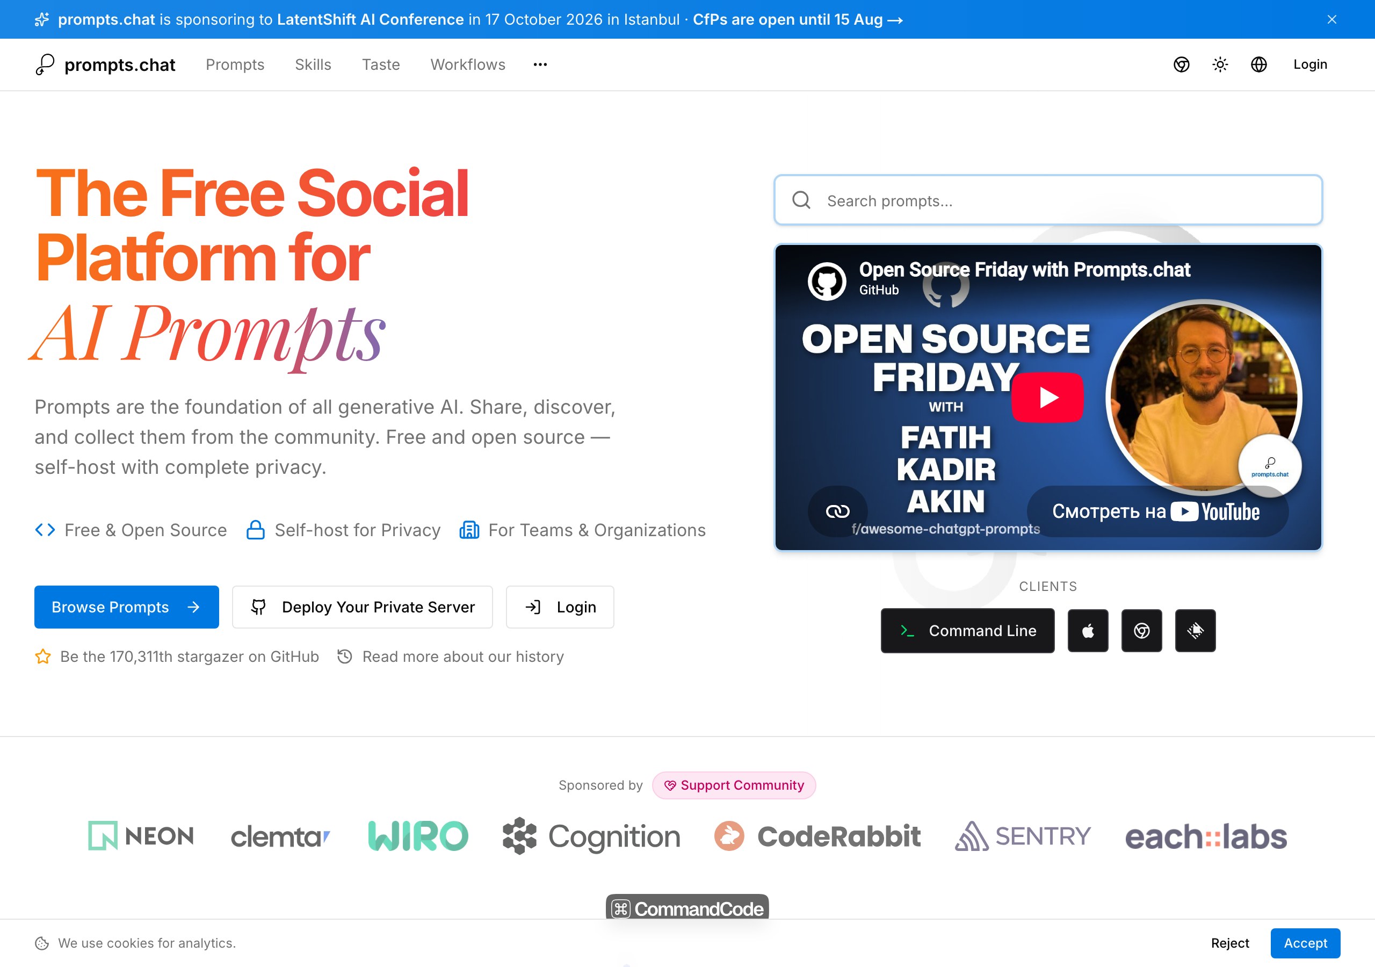This screenshot has height=967, width=1375.
Task: Open the Neon sponsor logo
Action: [x=141, y=836]
